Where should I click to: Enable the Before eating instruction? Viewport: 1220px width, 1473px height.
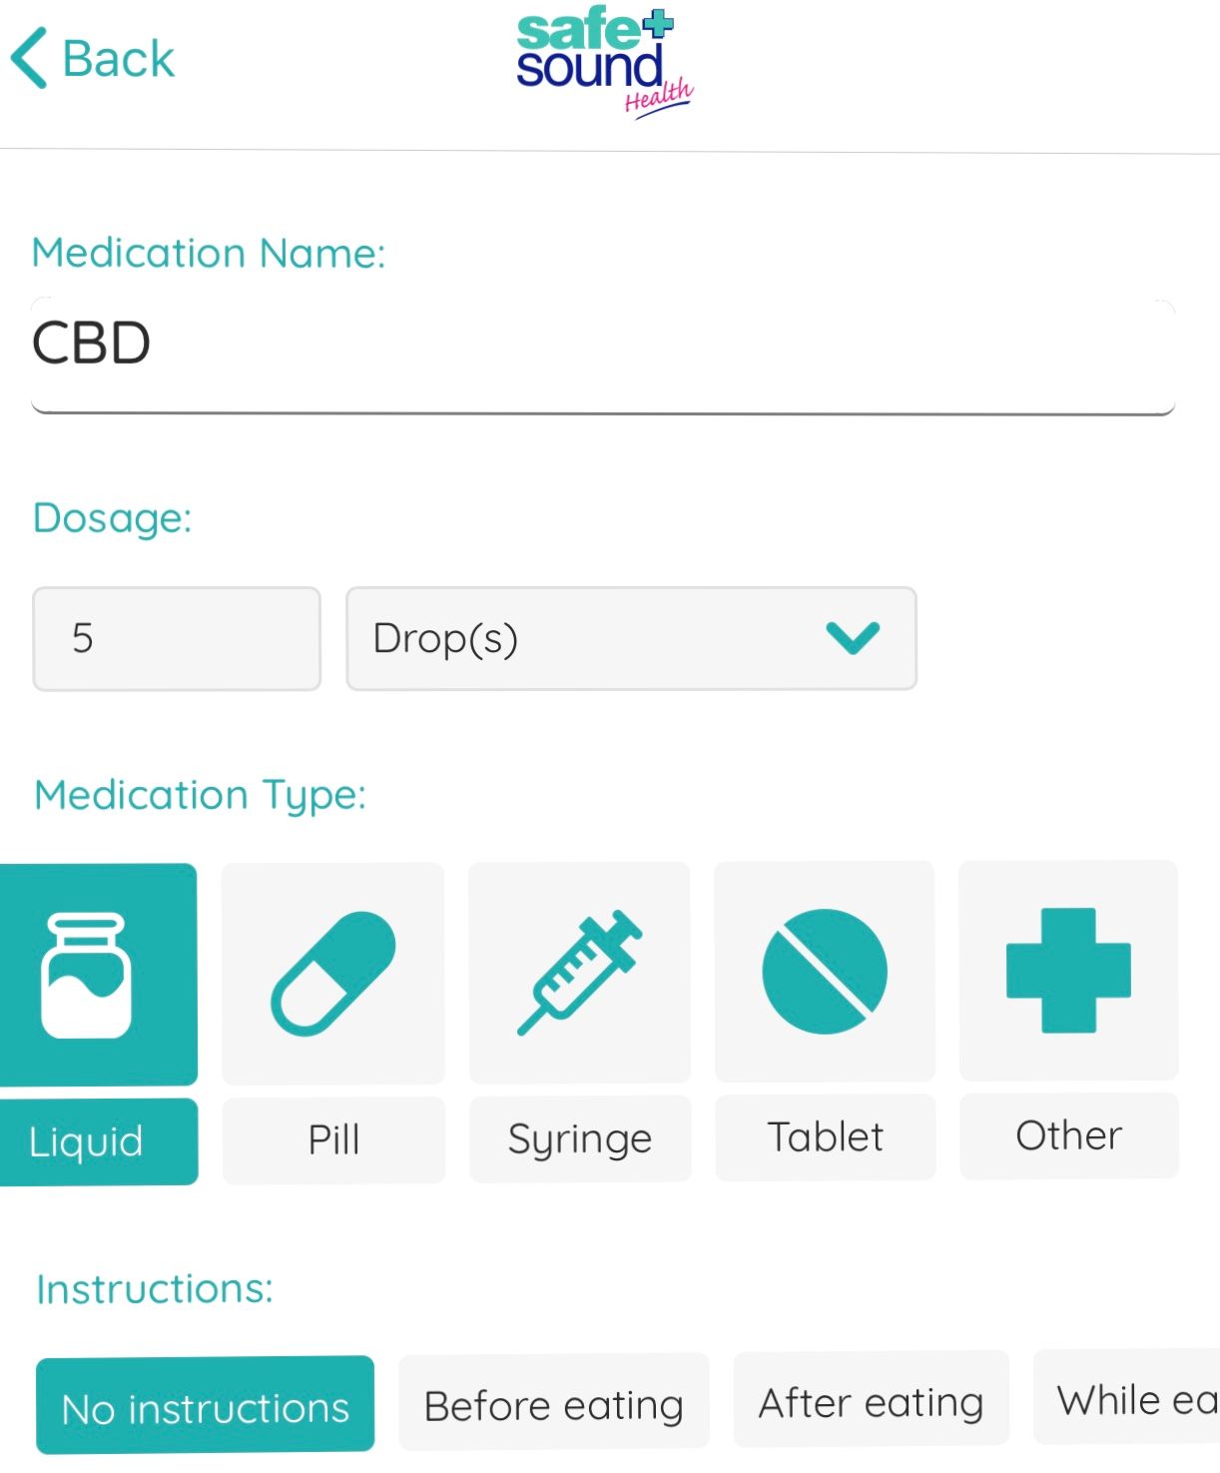(x=553, y=1402)
